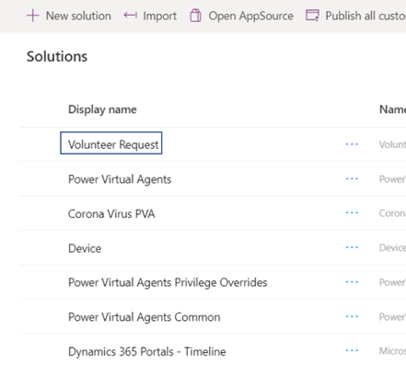406x365 pixels.
Task: Click the New solution plus icon
Action: (x=33, y=16)
